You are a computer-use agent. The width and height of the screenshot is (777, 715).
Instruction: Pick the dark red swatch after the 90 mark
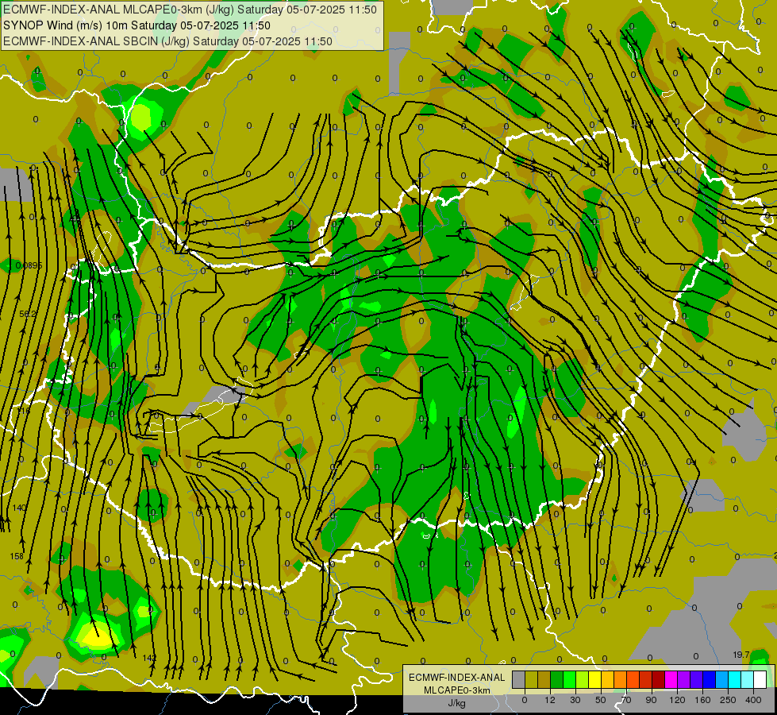[659, 679]
